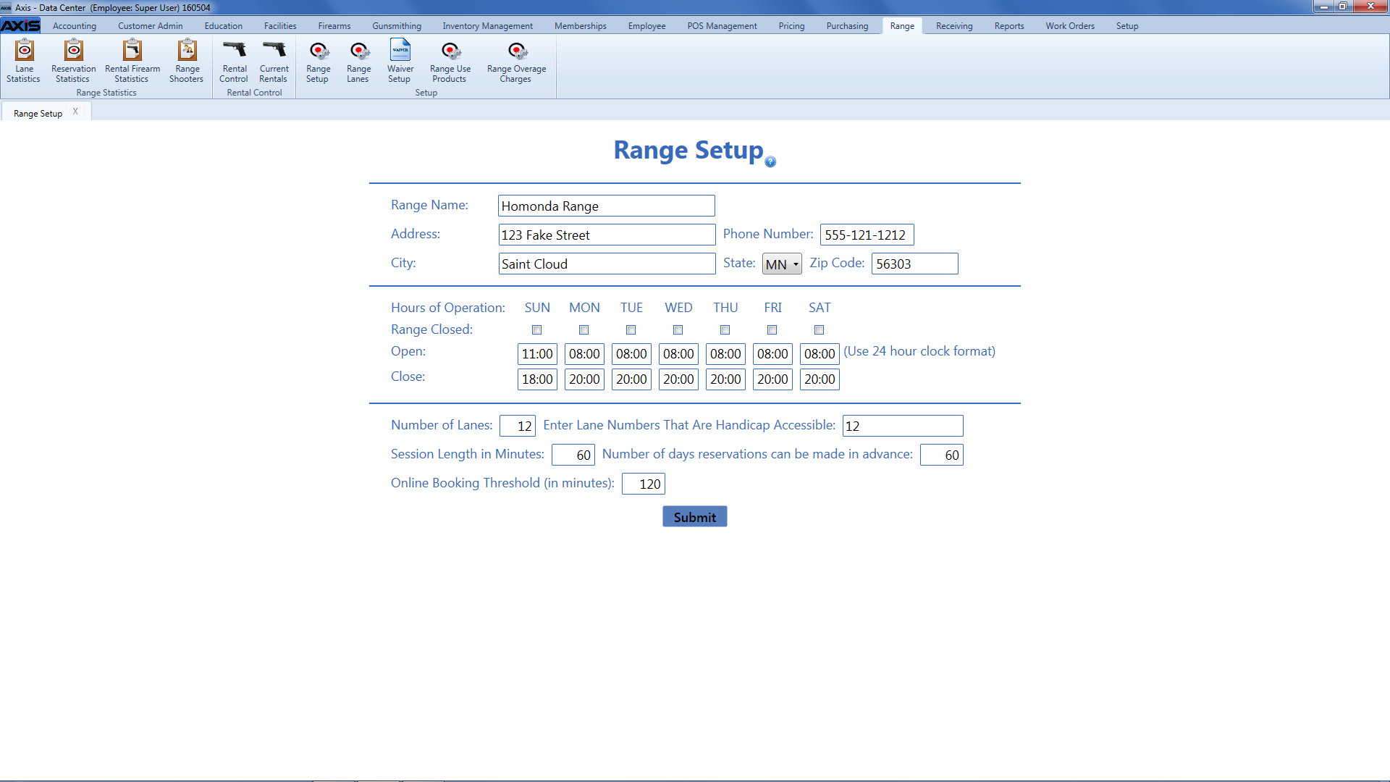This screenshot has height=782, width=1390.
Task: Open the Gunsmithing menu tab
Action: (397, 26)
